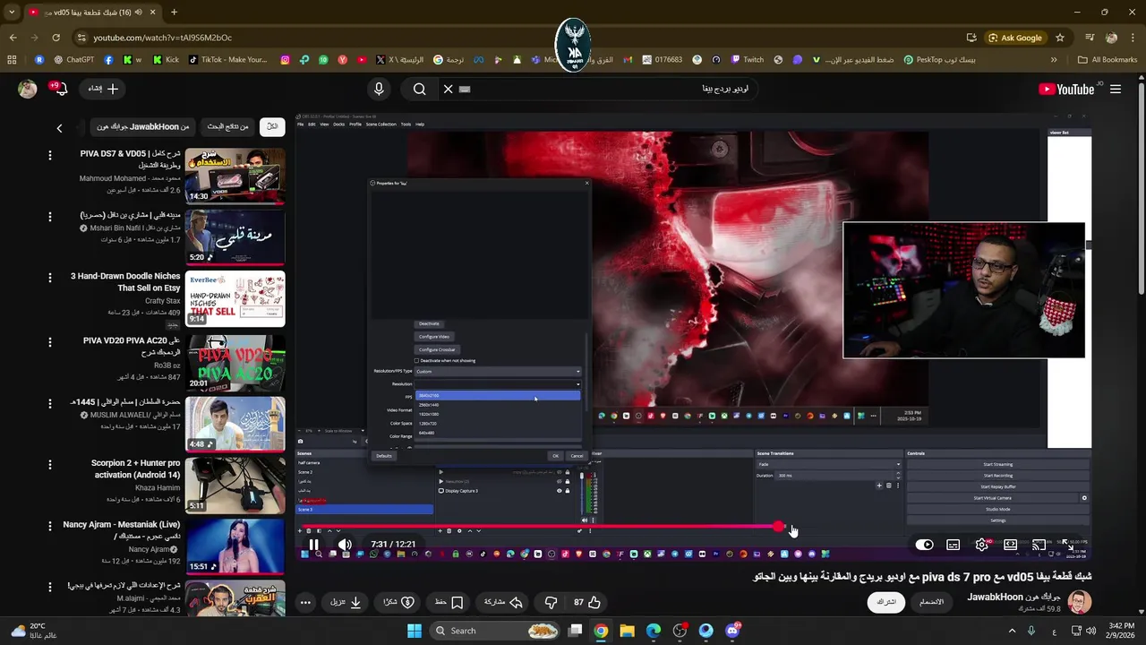The image size is (1146, 645).
Task: Toggle subtitles captions button in player
Action: (954, 545)
